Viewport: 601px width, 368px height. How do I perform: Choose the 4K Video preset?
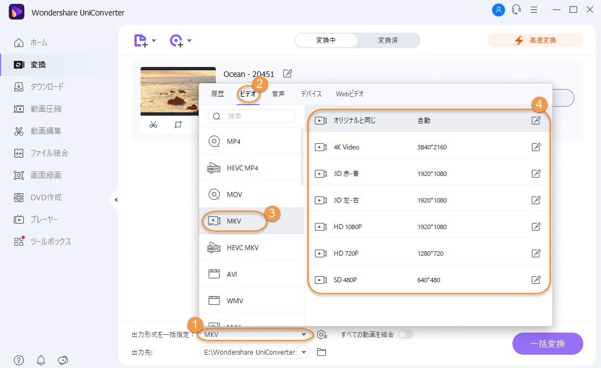(429, 147)
